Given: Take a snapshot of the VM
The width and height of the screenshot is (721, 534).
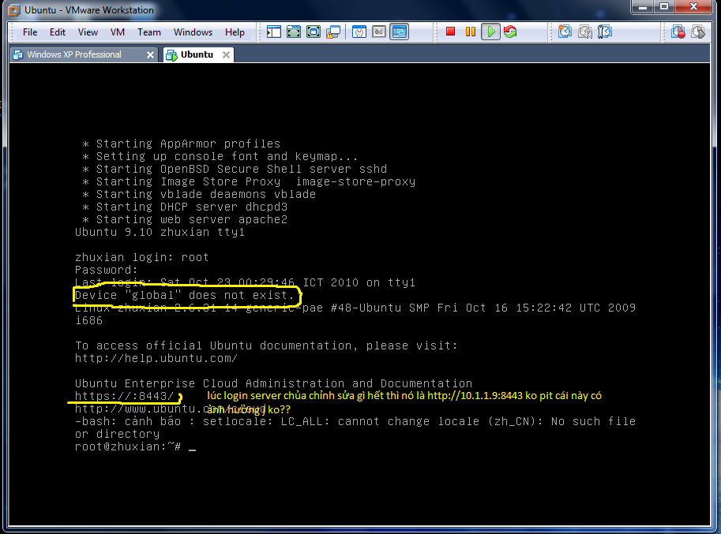Looking at the screenshot, I should [565, 32].
